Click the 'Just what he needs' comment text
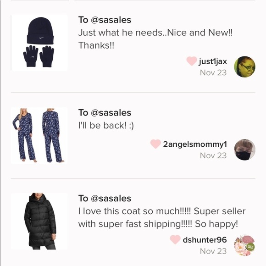The height and width of the screenshot is (266, 266). (x=155, y=39)
